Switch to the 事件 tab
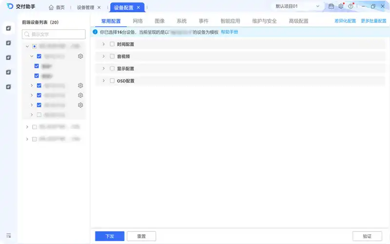 pyautogui.click(x=203, y=21)
